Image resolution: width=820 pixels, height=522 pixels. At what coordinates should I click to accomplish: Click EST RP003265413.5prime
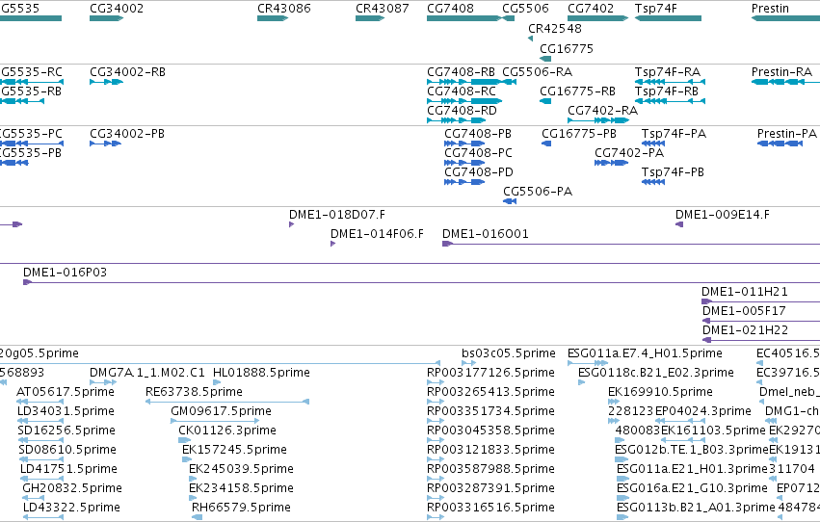click(x=491, y=392)
